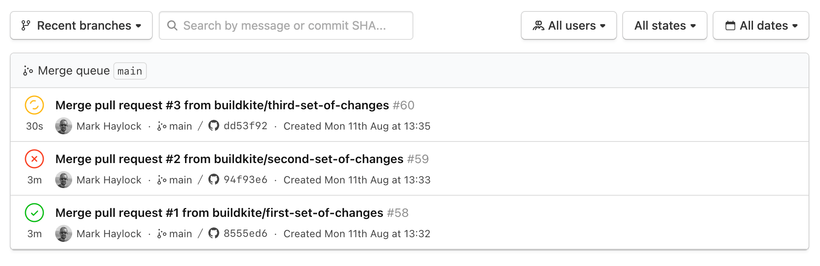Click the branch icon next to Merge queue heading
This screenshot has height=266, width=820.
pyautogui.click(x=27, y=71)
